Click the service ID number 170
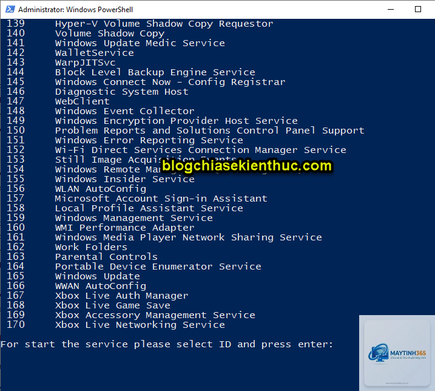 16,325
